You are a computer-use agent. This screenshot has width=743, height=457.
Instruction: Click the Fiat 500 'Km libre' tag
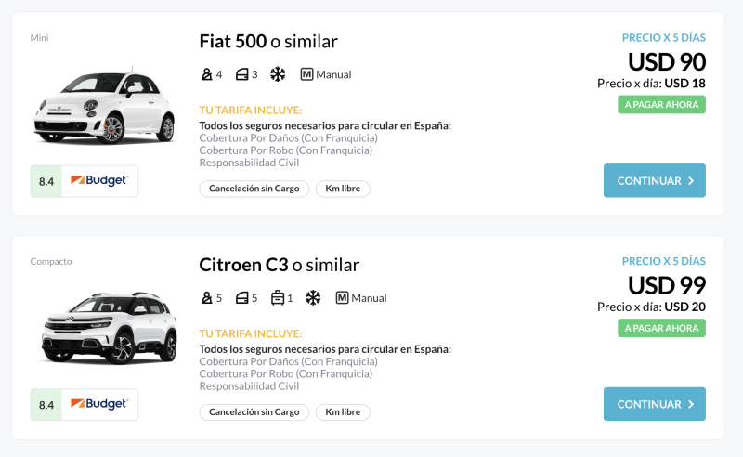click(x=343, y=189)
